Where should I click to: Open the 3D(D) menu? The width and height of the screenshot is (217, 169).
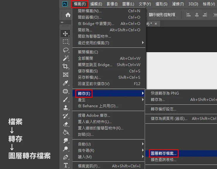[x=193, y=4]
